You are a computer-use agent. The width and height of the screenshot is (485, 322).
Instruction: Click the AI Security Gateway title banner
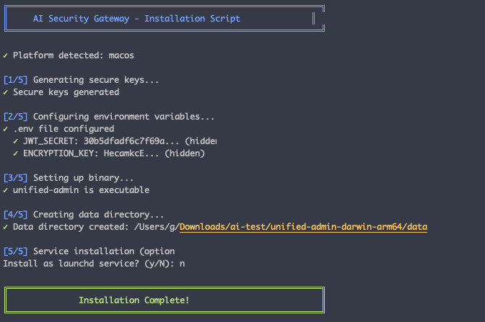pyautogui.click(x=137, y=19)
